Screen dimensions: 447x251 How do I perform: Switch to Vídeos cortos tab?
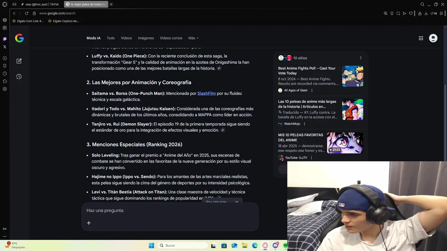click(171, 38)
